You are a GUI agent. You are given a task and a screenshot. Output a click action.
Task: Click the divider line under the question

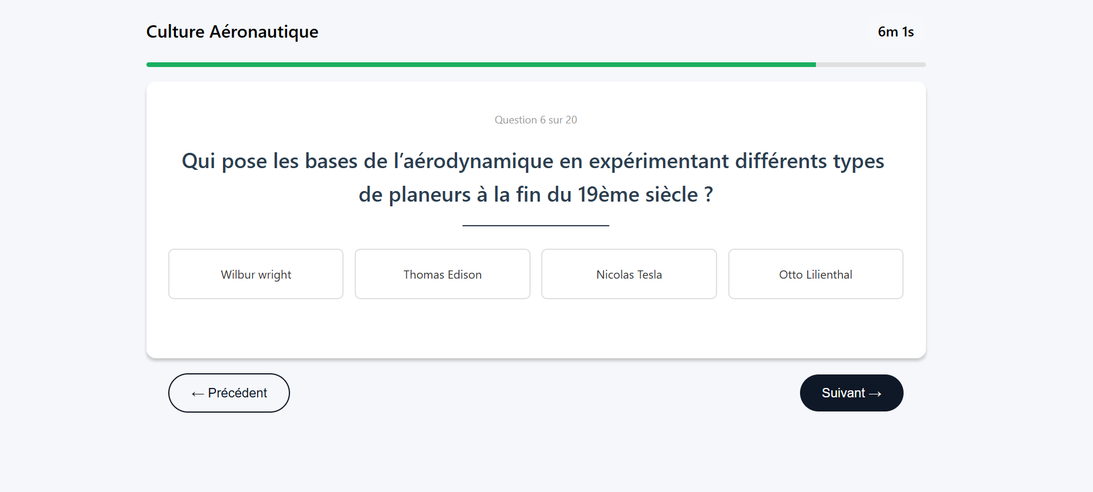(x=535, y=225)
